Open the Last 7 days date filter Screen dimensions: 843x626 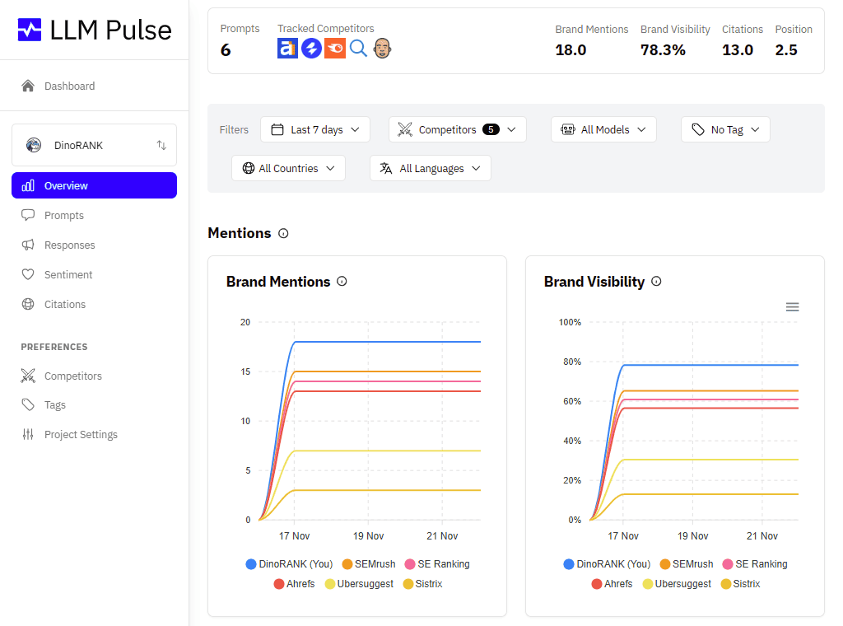314,129
